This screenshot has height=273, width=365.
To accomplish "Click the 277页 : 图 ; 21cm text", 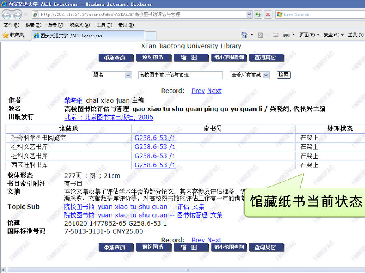I will pyautogui.click(x=92, y=176).
